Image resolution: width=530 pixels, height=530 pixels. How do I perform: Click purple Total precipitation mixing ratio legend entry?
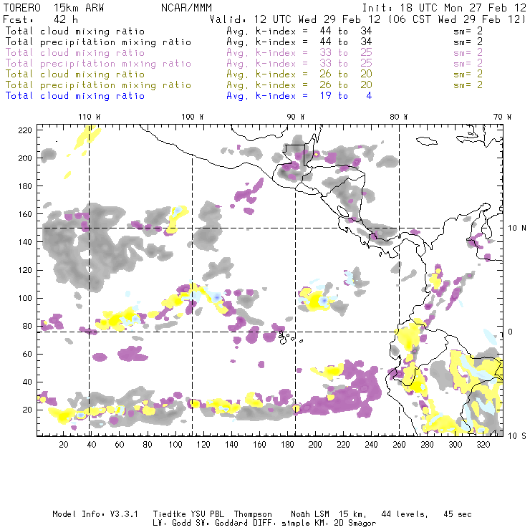click(97, 64)
